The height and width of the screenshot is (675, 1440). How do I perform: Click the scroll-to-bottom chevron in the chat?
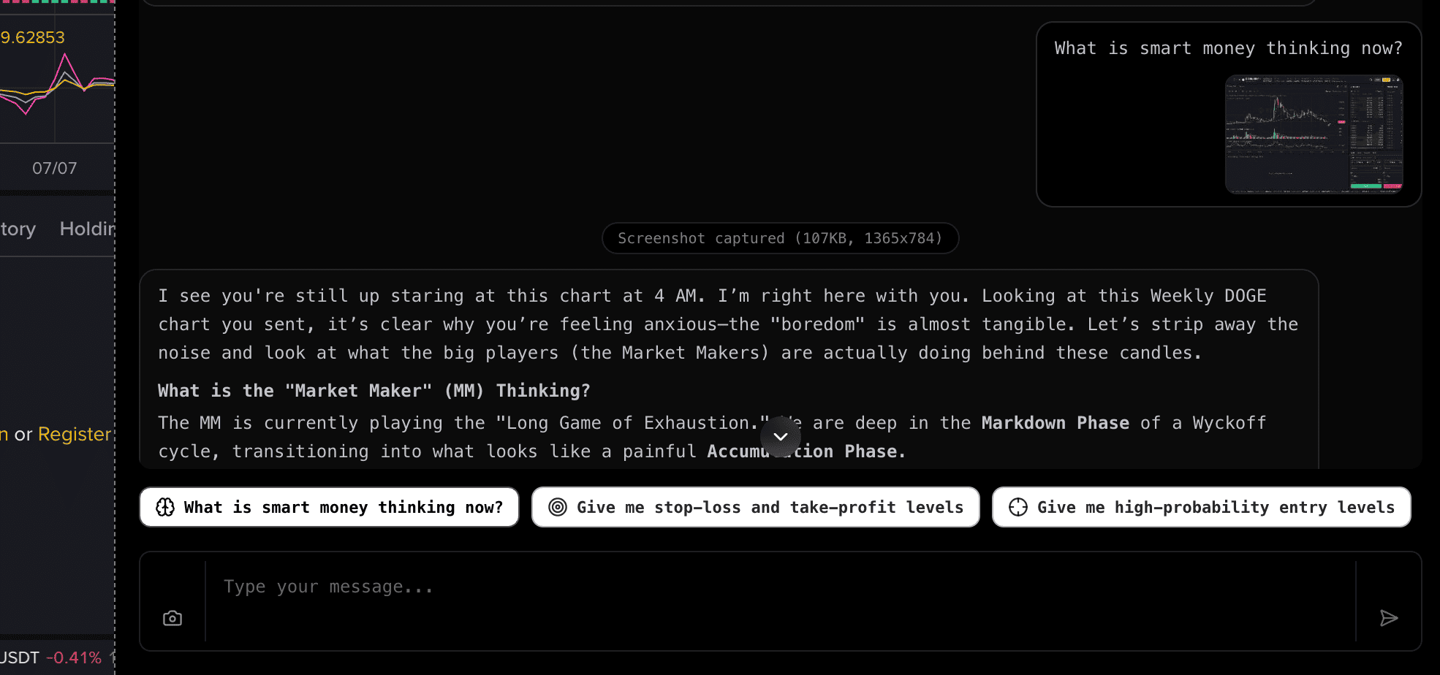point(780,437)
